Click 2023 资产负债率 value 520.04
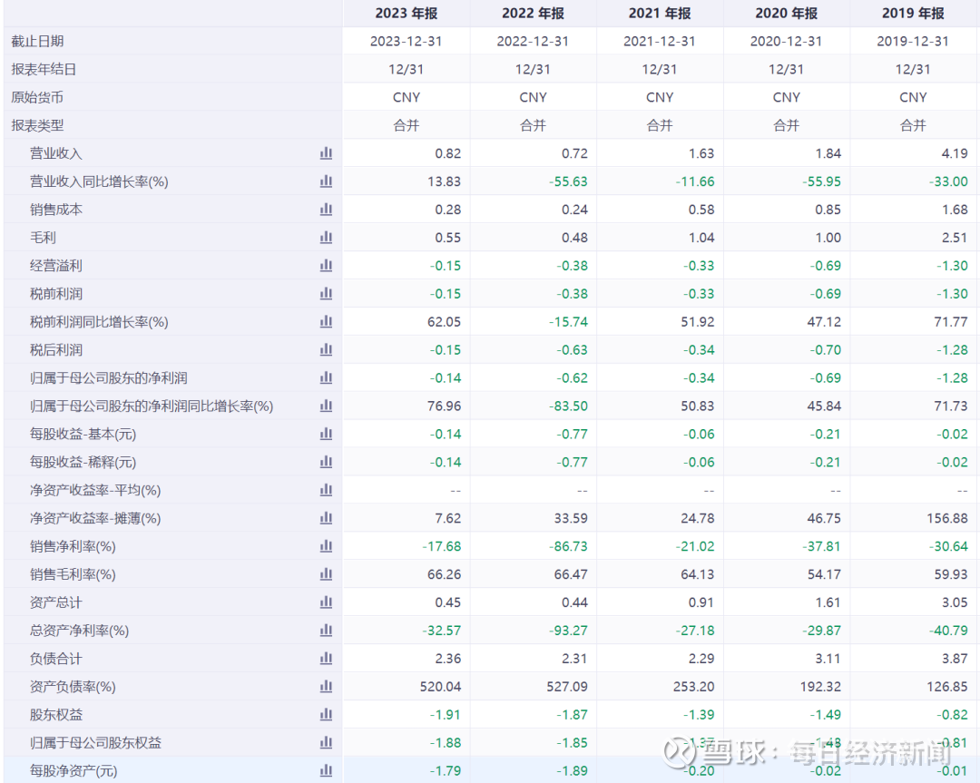The height and width of the screenshot is (783, 980). 441,687
